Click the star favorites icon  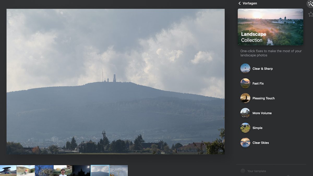point(310,14)
